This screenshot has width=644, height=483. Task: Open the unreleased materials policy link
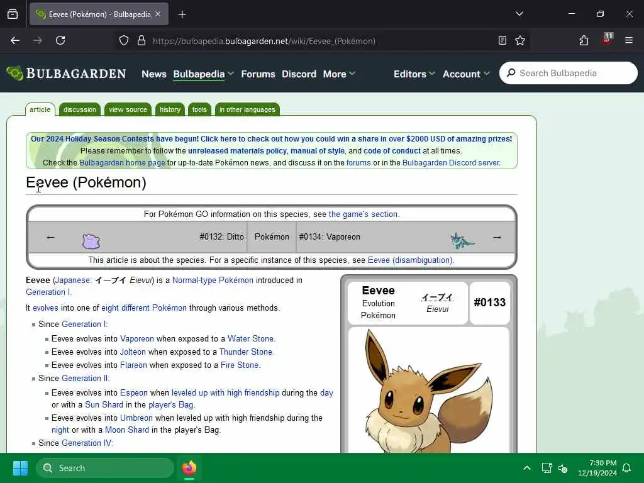[237, 151]
